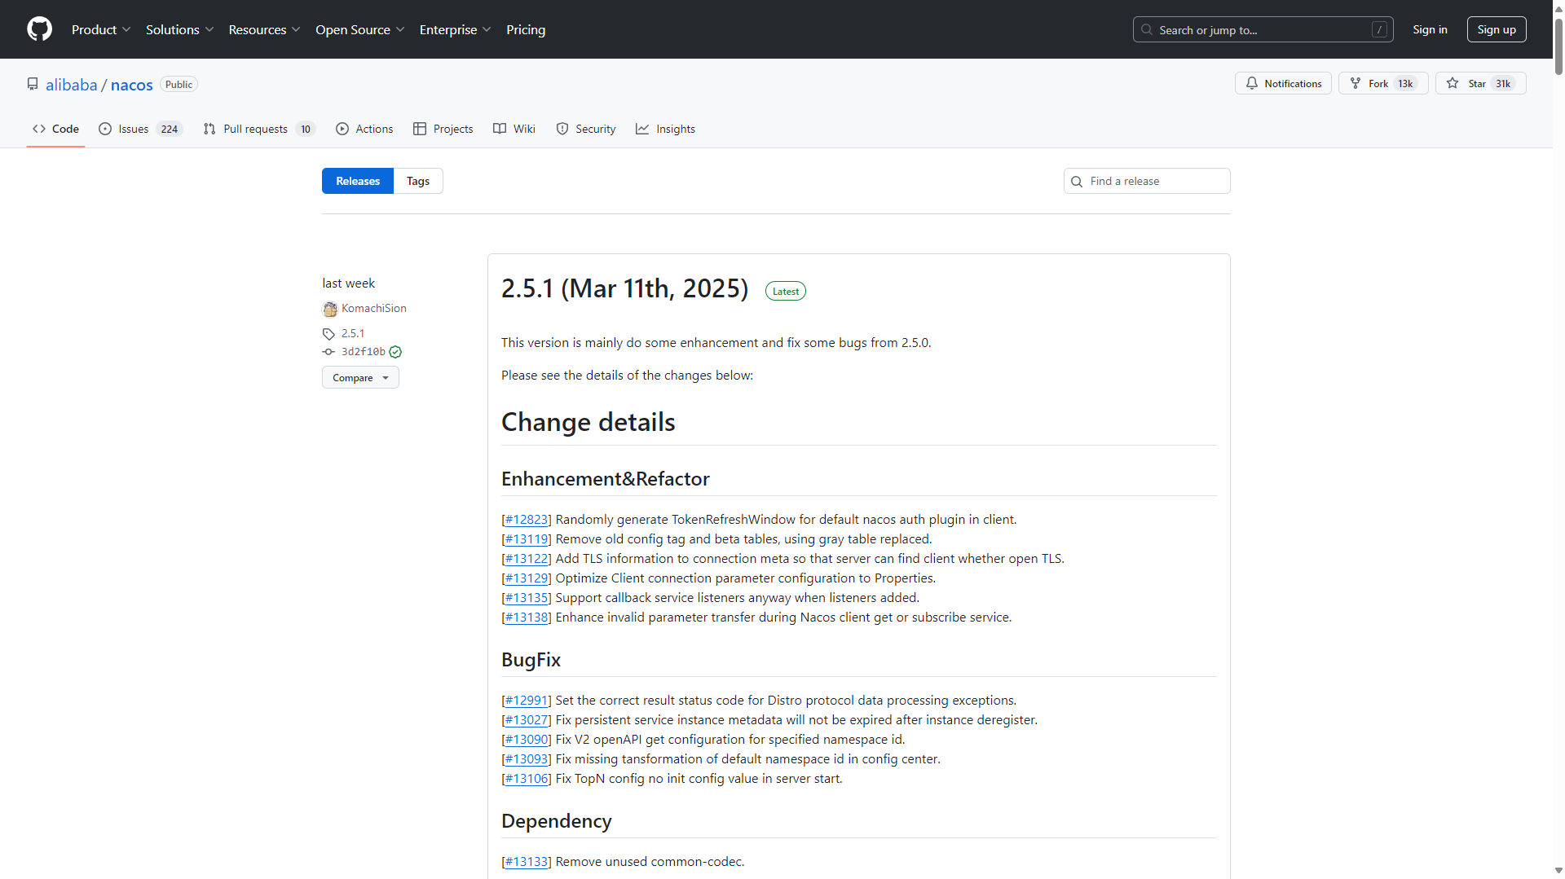Click the page vertical scrollbar thumb
The image size is (1565, 879).
1558,45
